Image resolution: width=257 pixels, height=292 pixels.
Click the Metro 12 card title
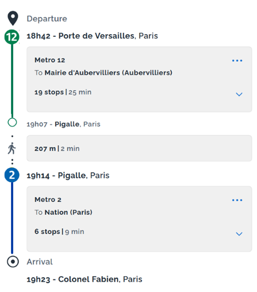(50, 60)
